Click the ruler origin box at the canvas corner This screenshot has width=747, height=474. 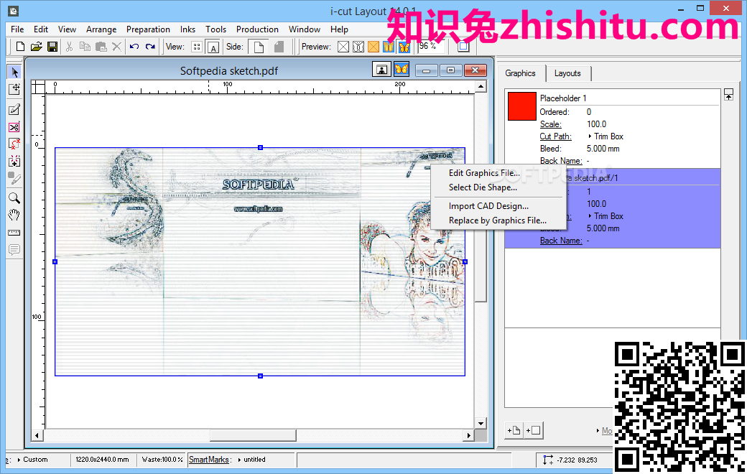click(x=38, y=87)
